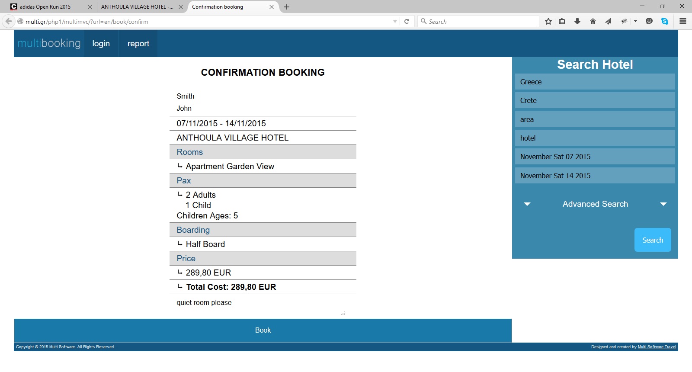The image size is (692, 372).
Task: Open the area selector field
Action: point(595,119)
